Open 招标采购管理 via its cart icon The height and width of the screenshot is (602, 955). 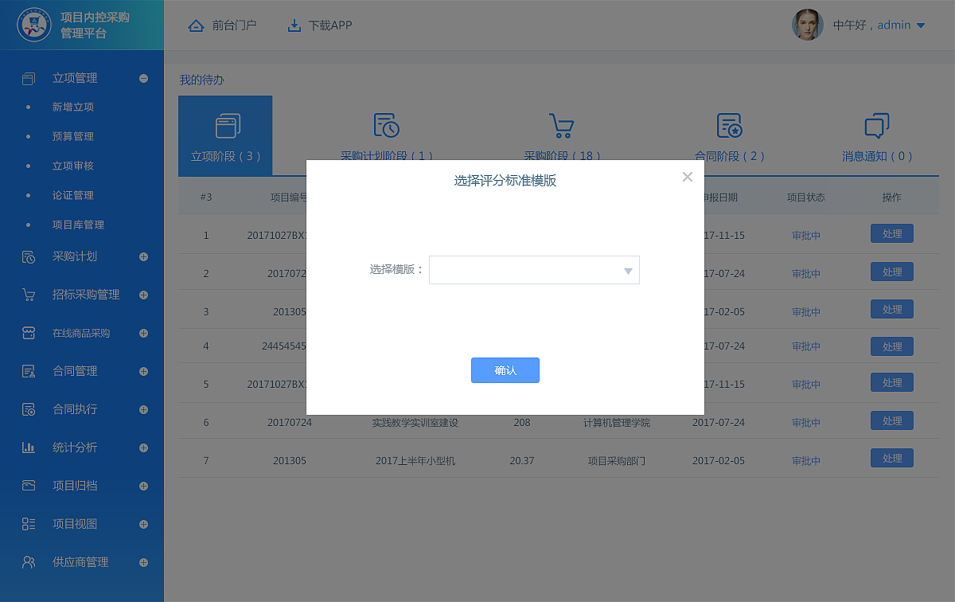26,295
